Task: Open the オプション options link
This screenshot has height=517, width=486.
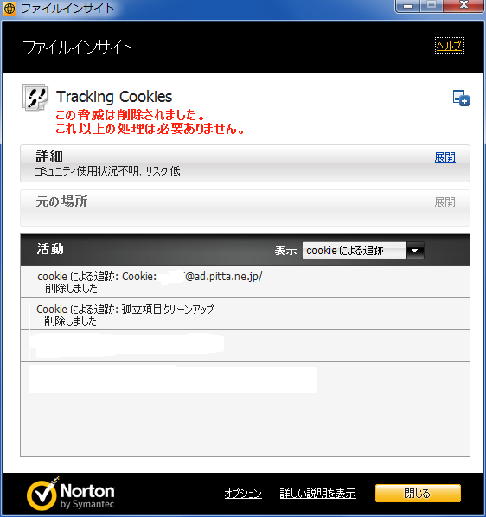Action: click(243, 494)
